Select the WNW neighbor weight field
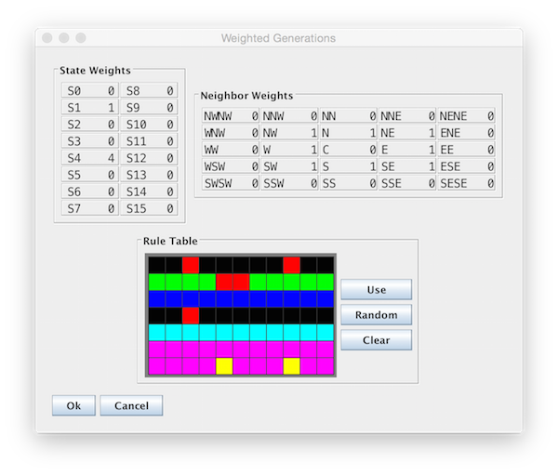 [x=231, y=132]
